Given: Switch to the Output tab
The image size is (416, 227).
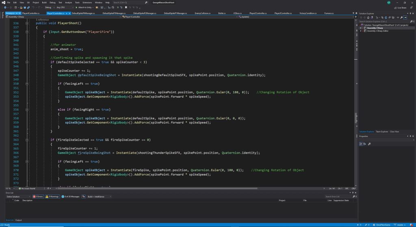Looking at the screenshot, I should (19, 220).
